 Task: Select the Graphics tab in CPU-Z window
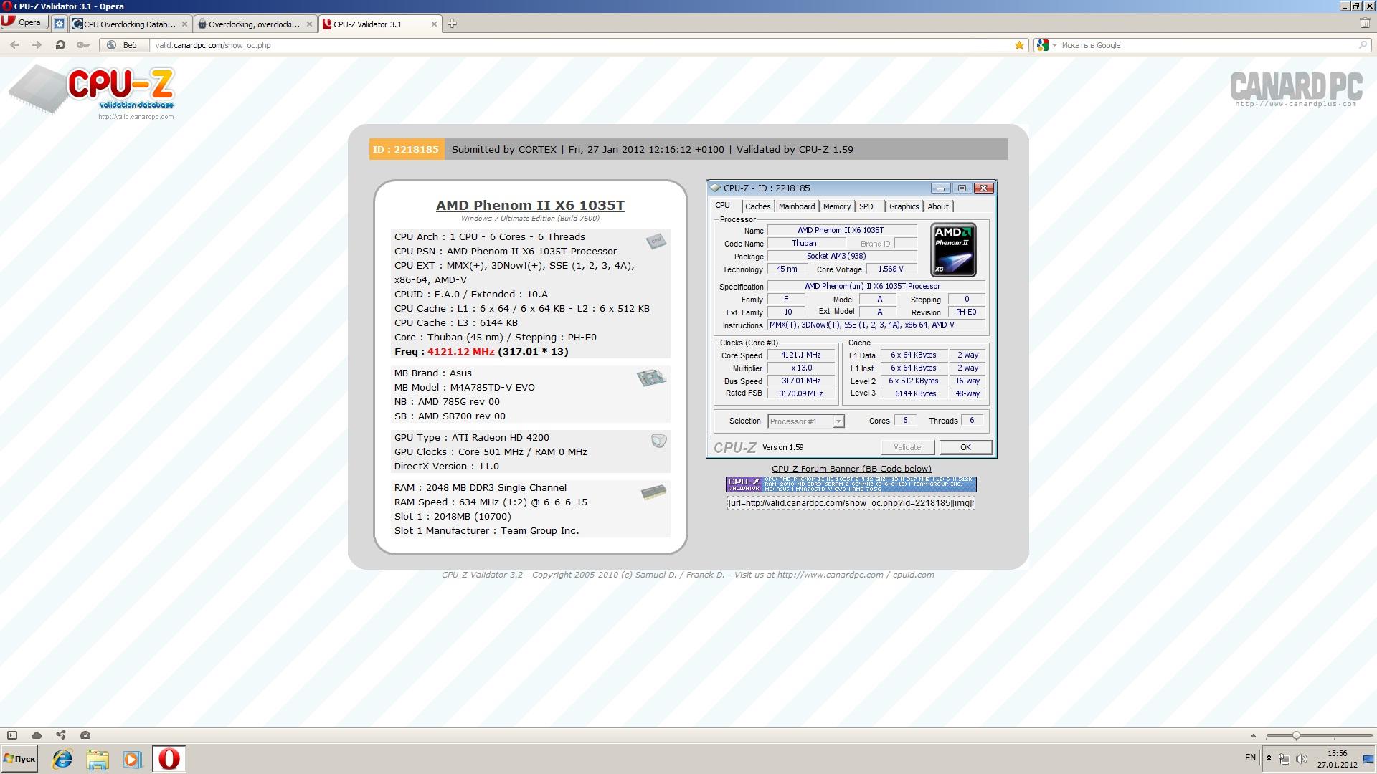(x=904, y=206)
